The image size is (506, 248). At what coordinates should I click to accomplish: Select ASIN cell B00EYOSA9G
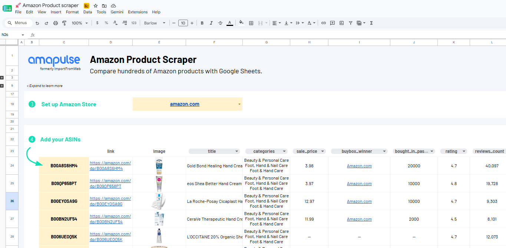(64, 201)
